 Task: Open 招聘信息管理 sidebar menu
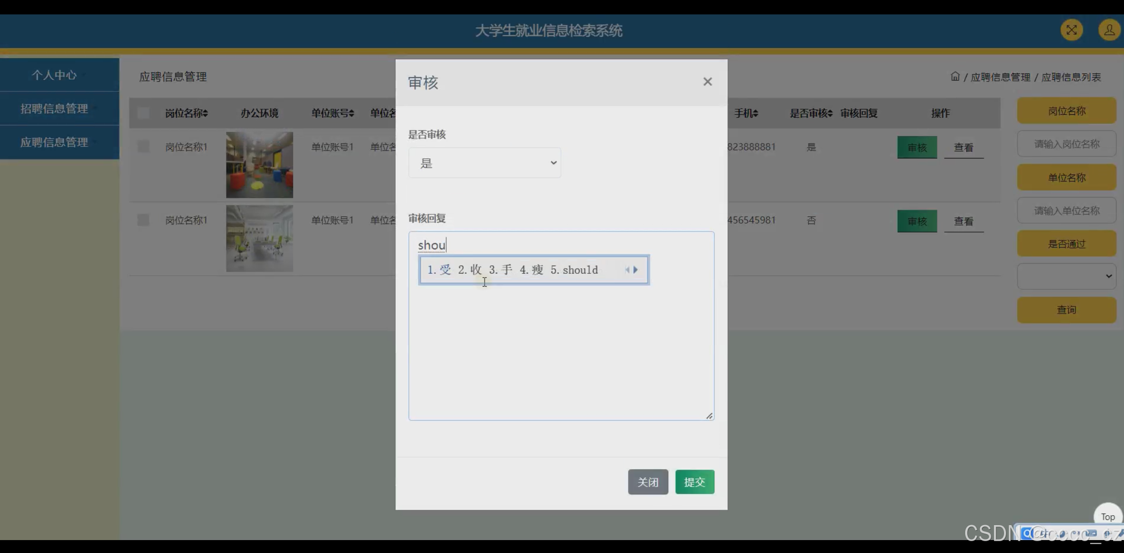click(55, 108)
